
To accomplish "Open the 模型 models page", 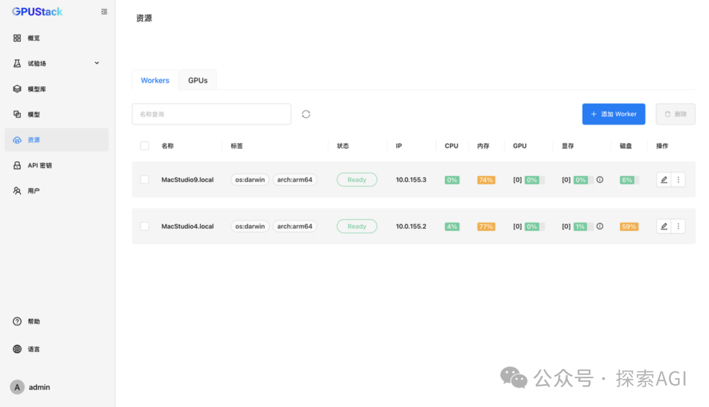I will coord(56,114).
